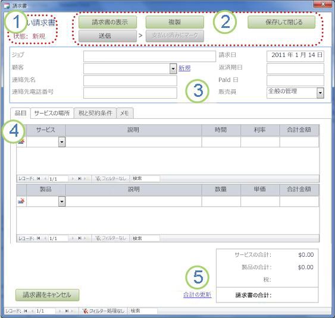Open the サービス column dropdown in the first row
Image resolution: width=335 pixels, height=318 pixels.
tap(62, 141)
